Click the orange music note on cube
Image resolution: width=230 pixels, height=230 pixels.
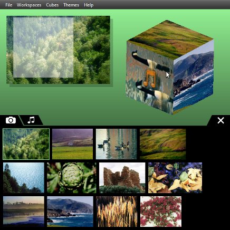pyautogui.click(x=150, y=79)
